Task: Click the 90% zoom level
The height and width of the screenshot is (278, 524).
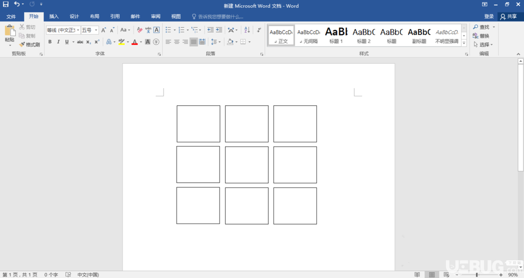Action: (513, 275)
